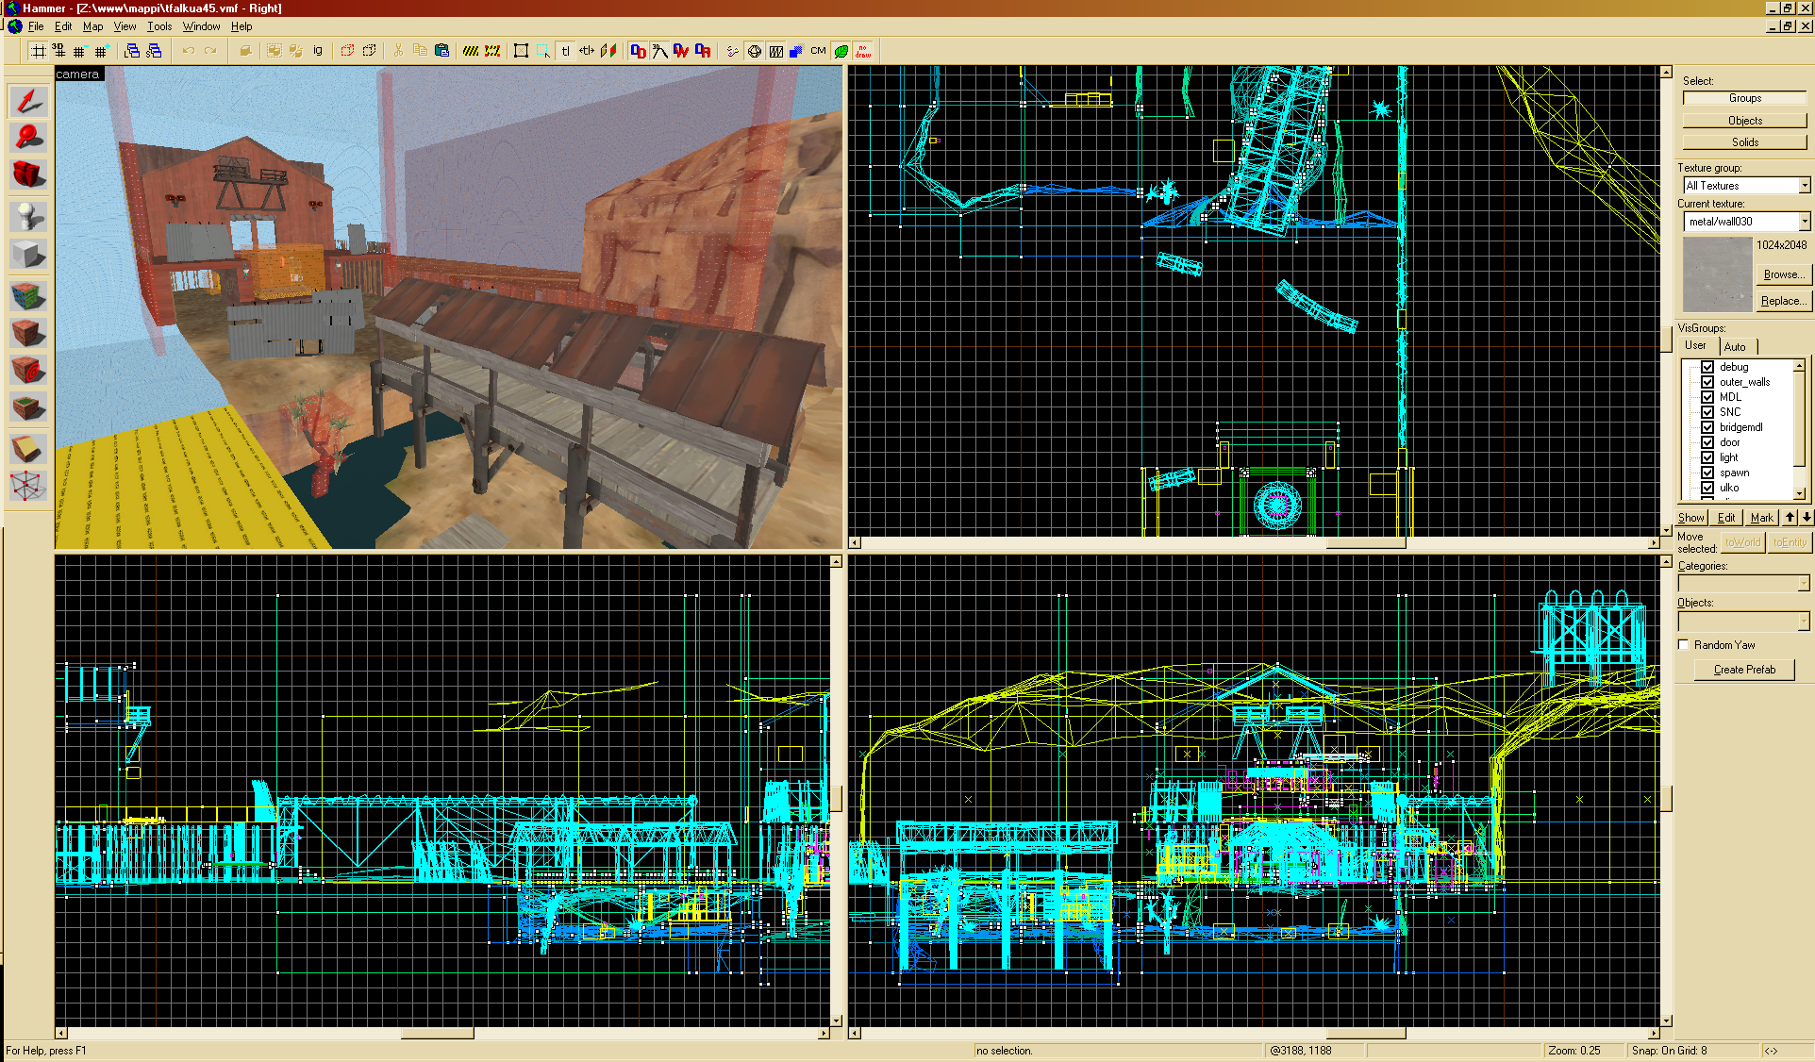Toggle the CM cordon toolbar button
Image resolution: width=1815 pixels, height=1062 pixels.
coord(818,51)
